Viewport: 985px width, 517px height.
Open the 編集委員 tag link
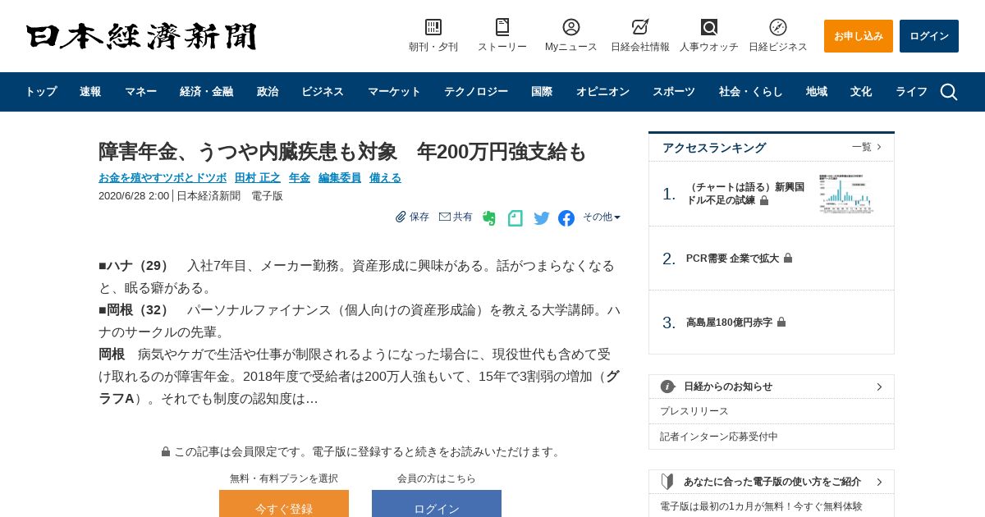point(340,177)
